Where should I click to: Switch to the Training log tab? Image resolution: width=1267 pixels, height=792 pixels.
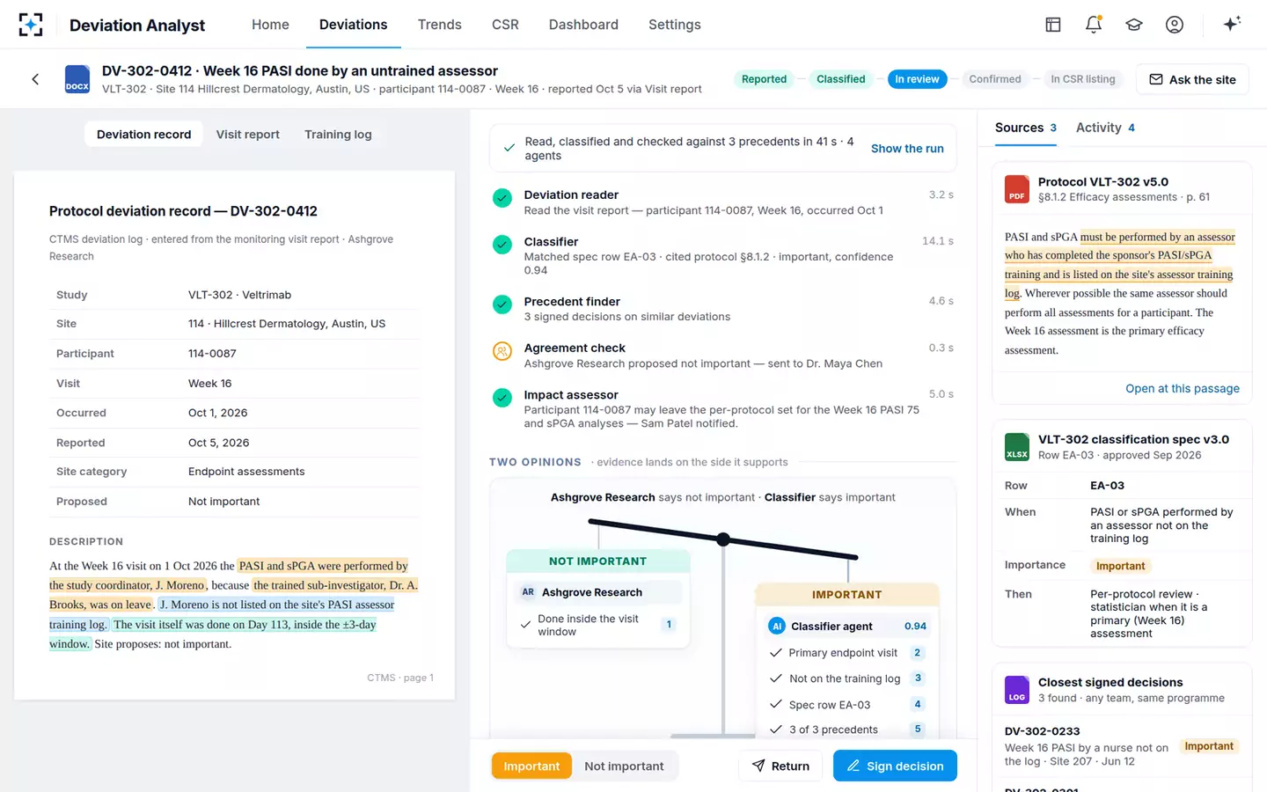(338, 134)
